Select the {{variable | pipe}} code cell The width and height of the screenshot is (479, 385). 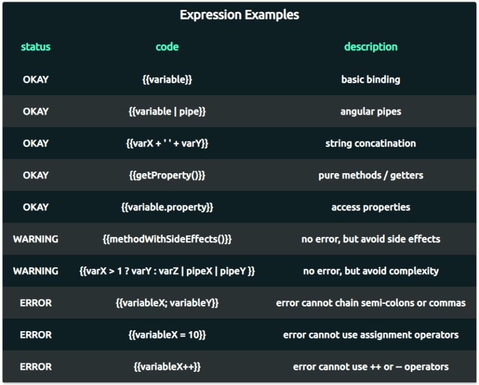167,112
